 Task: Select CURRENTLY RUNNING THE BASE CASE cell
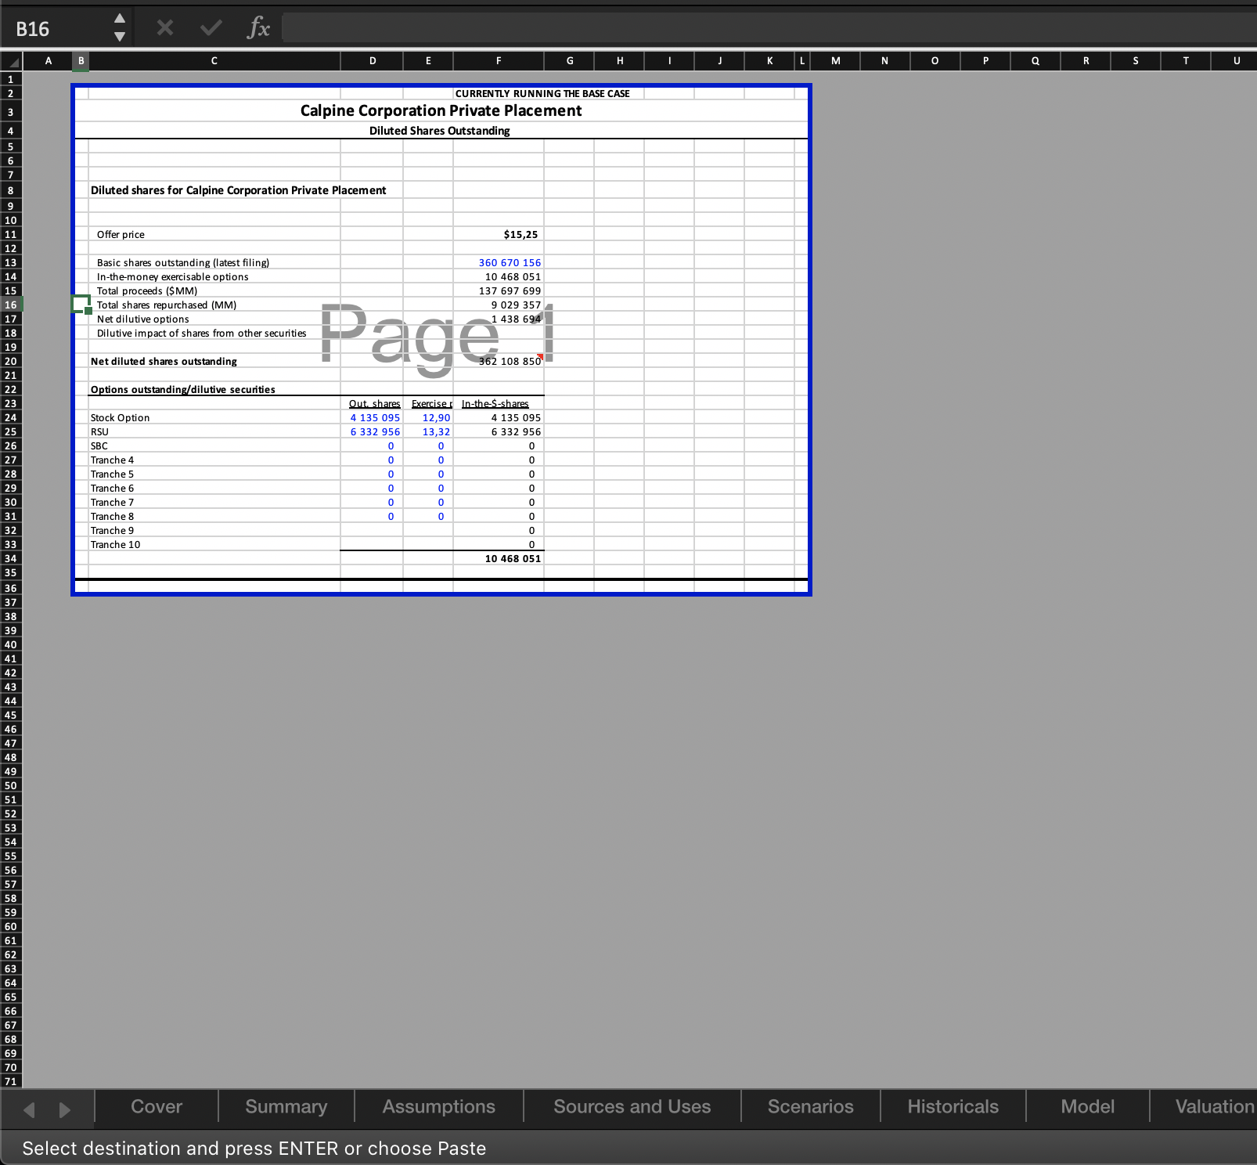(x=542, y=93)
